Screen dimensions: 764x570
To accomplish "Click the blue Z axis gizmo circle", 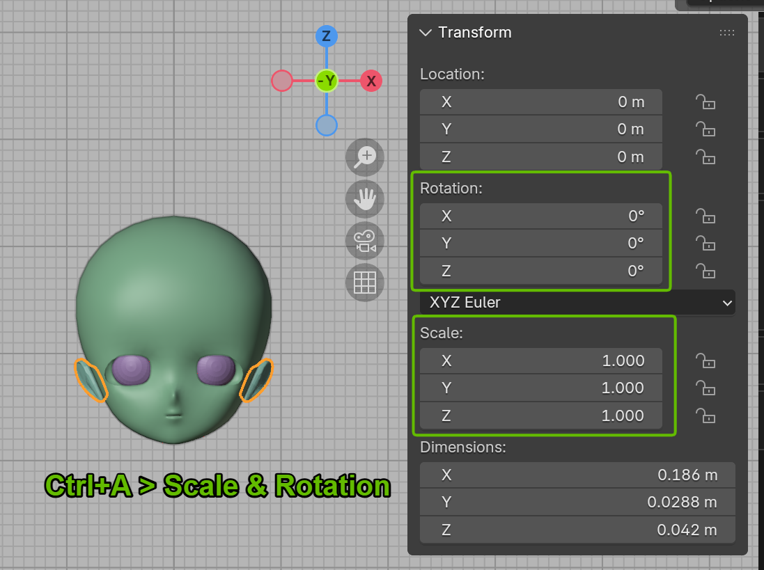I will coord(326,36).
